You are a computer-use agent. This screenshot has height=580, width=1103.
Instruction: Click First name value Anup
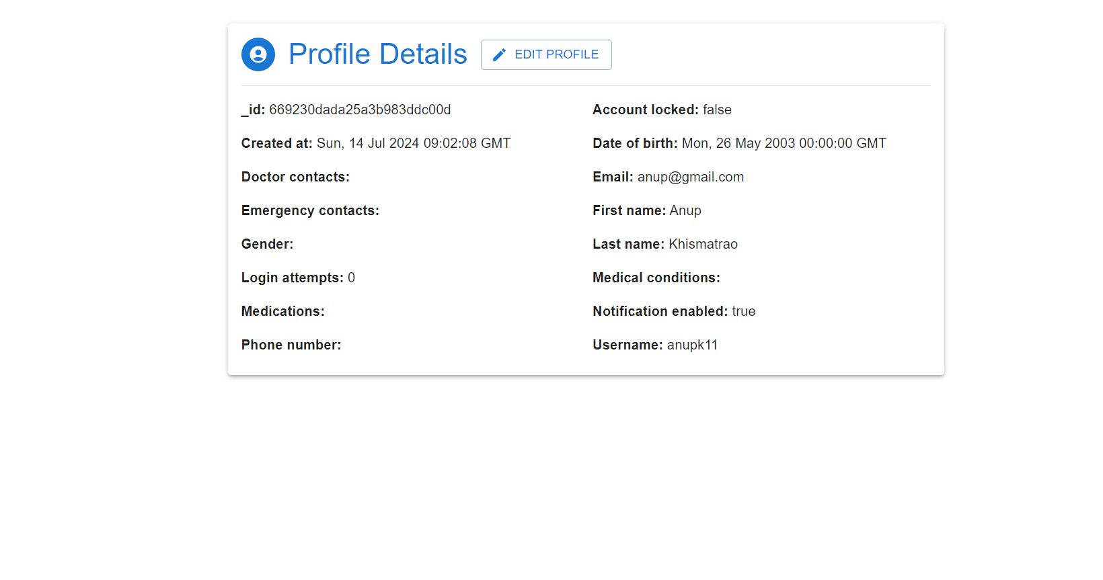685,210
